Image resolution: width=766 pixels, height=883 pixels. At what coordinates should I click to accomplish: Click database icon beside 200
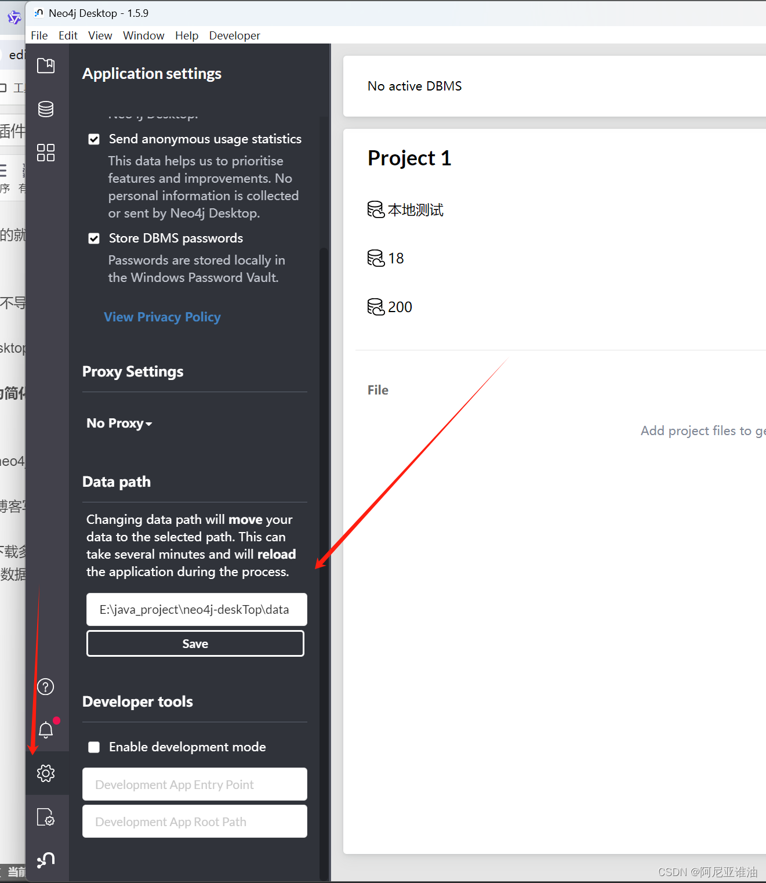pos(376,307)
